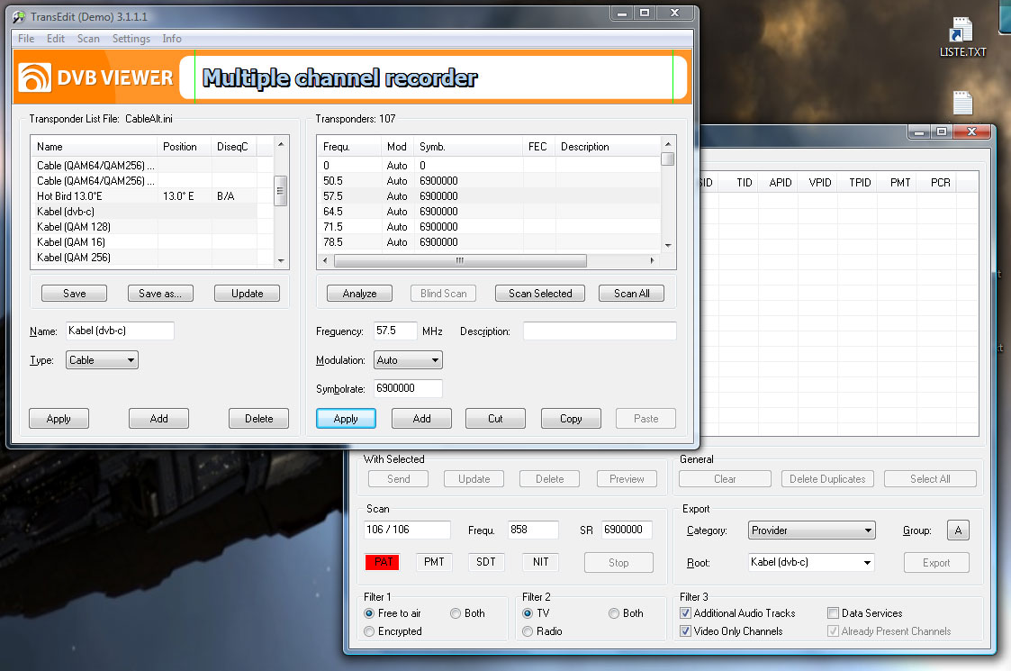
Task: Click the NIT indicator
Action: coord(540,562)
